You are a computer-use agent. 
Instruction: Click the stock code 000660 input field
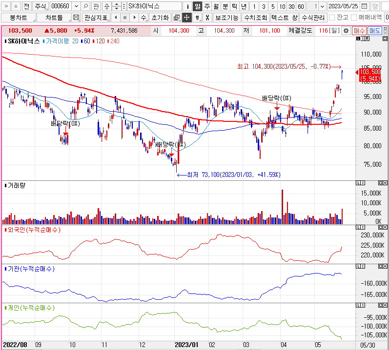pyautogui.click(x=61, y=6)
